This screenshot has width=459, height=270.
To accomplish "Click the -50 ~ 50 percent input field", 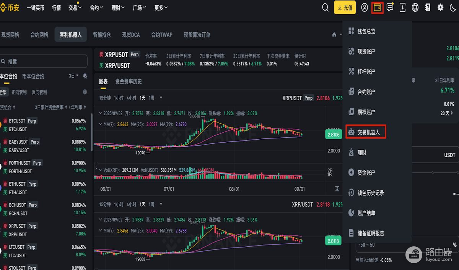I will (x=407, y=244).
